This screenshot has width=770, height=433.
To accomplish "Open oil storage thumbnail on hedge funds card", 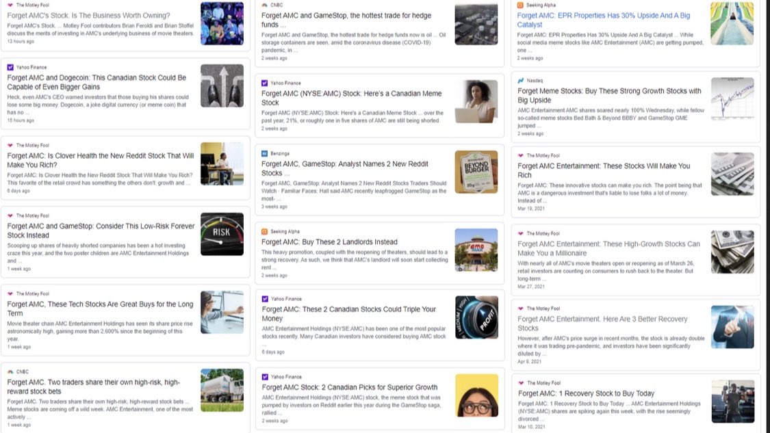I will (476, 23).
